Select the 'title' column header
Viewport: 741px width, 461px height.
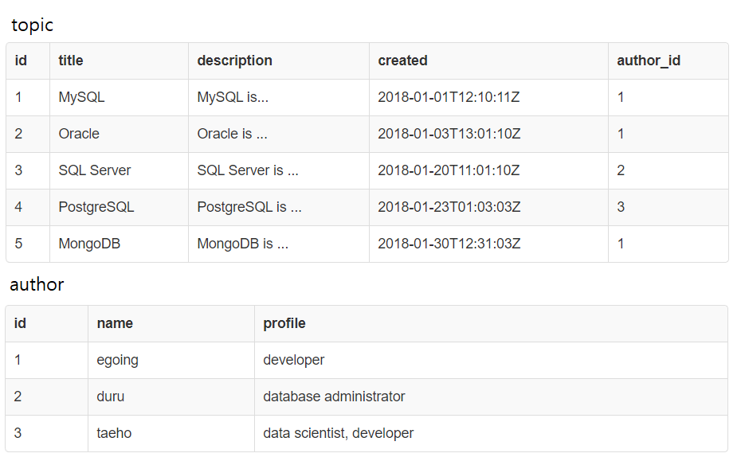point(119,61)
